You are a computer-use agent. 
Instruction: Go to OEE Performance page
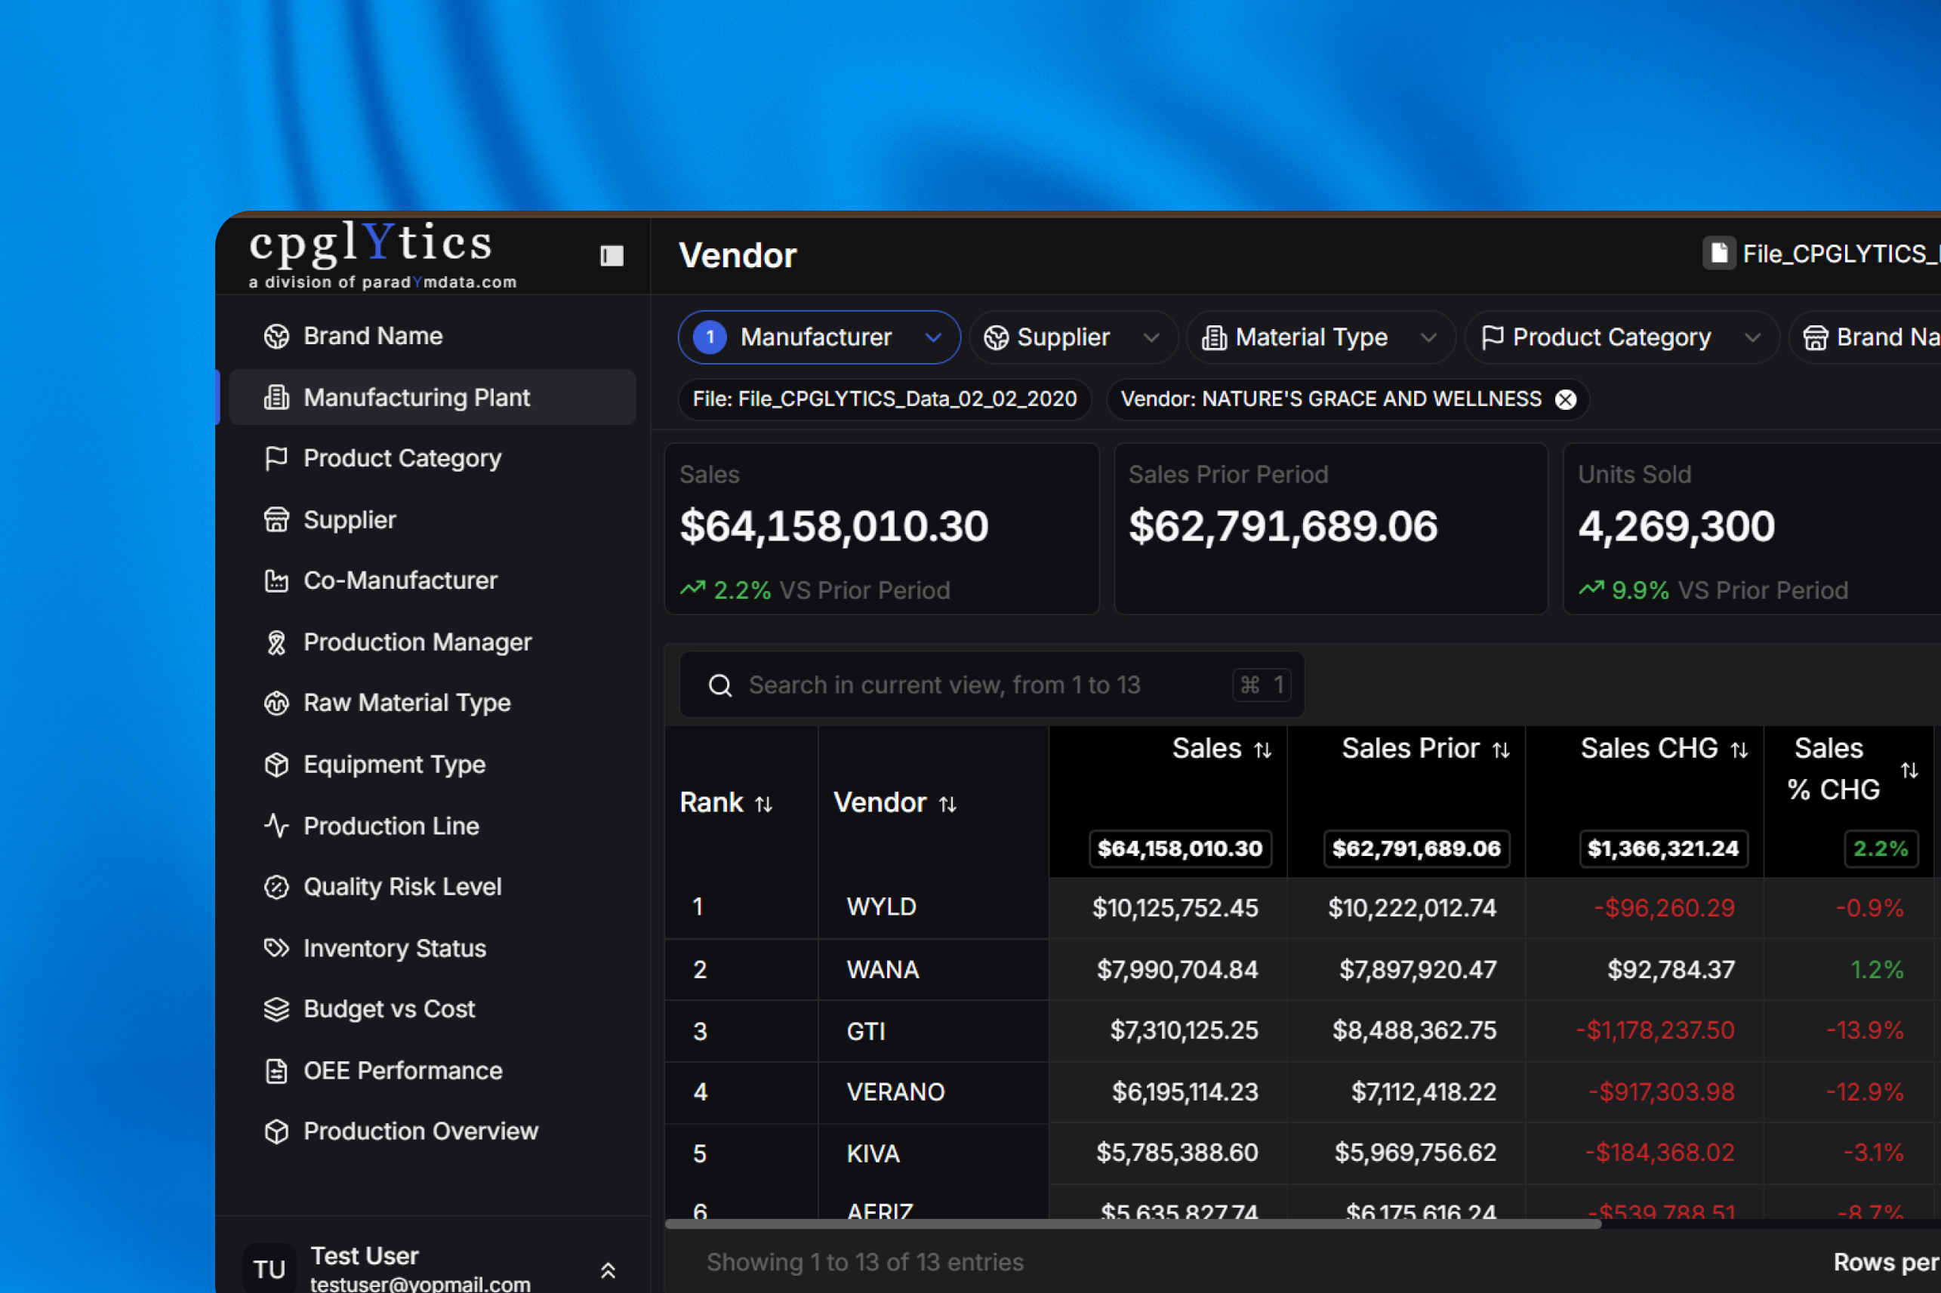[x=402, y=1070]
